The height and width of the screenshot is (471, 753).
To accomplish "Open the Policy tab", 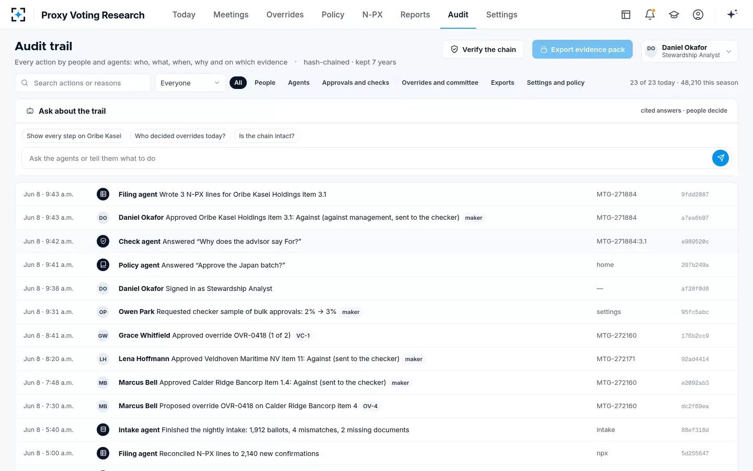I will click(x=333, y=15).
